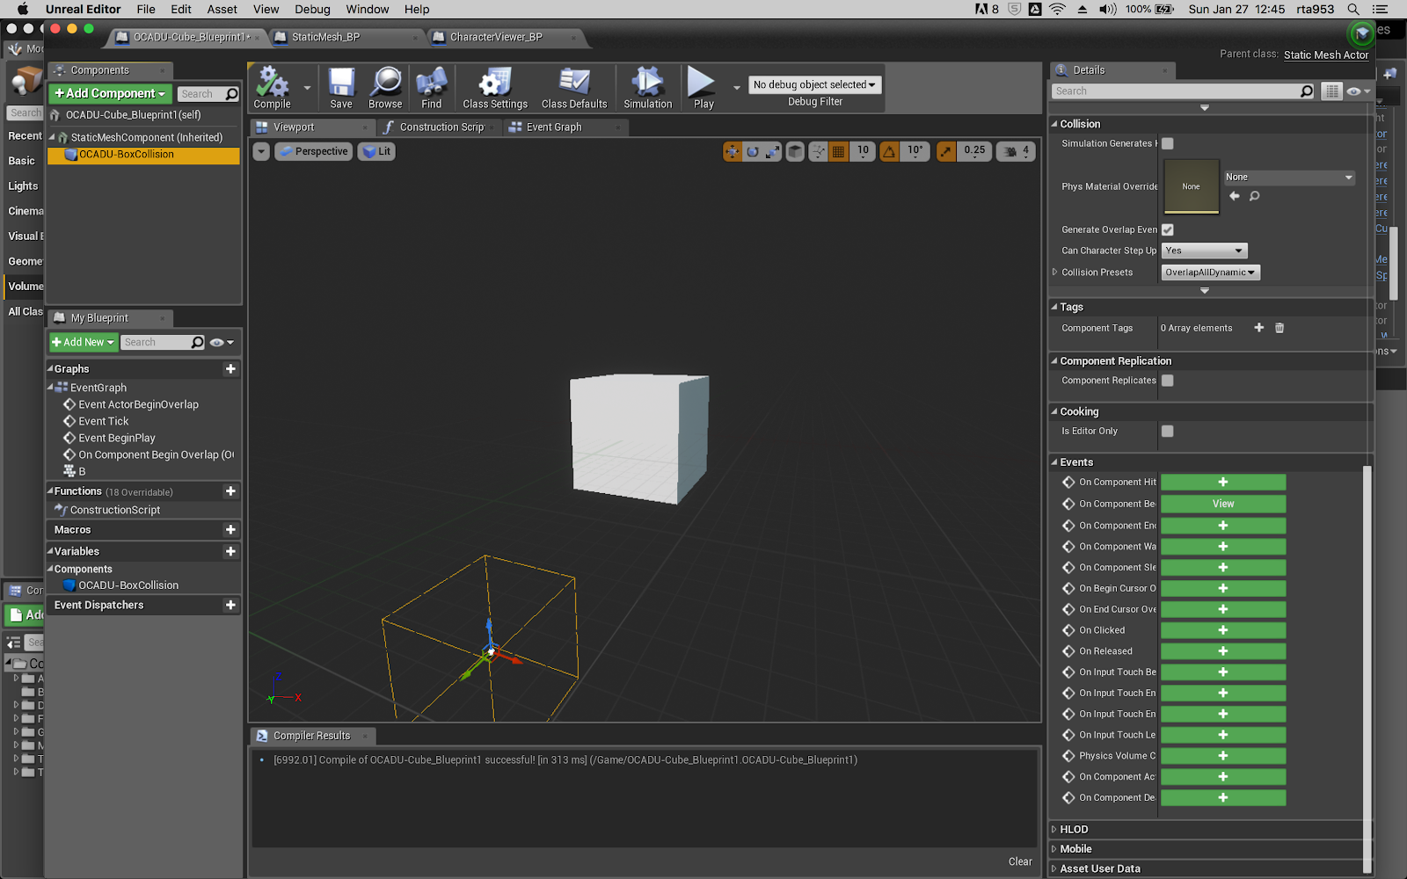
Task: Click the Lit view mode button
Action: [x=376, y=151]
